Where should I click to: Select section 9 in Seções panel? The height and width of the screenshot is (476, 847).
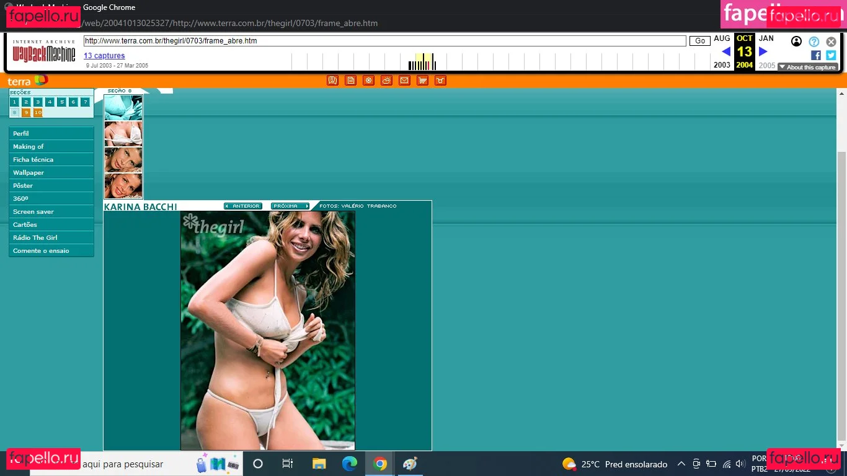pos(26,113)
